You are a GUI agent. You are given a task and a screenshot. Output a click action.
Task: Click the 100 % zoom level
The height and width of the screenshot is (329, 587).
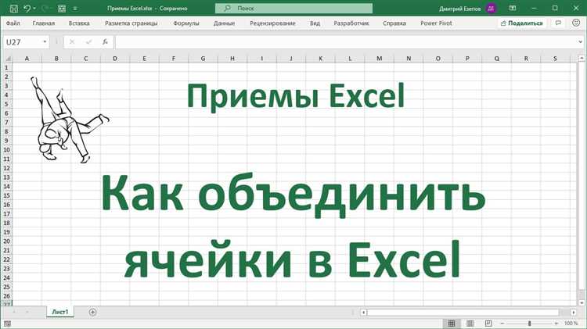point(571,324)
